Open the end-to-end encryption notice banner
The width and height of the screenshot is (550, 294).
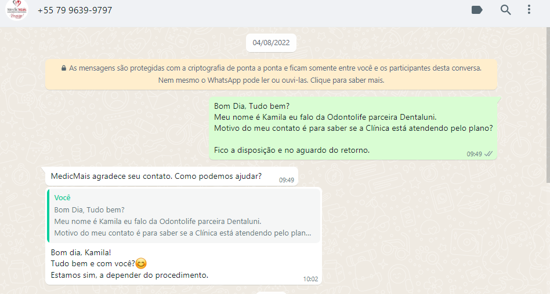(x=271, y=74)
